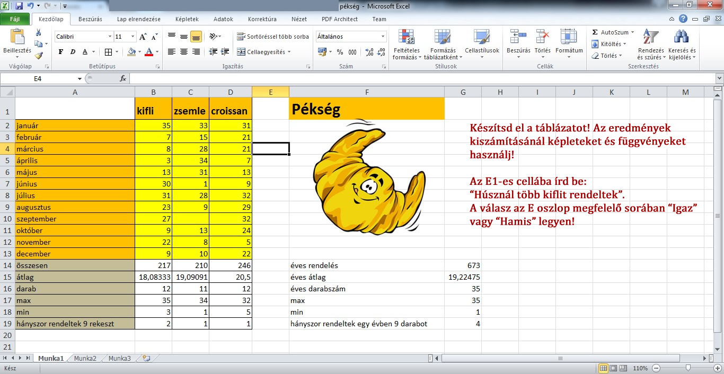
Task: Click the Cellastílusok icon
Action: [481, 38]
